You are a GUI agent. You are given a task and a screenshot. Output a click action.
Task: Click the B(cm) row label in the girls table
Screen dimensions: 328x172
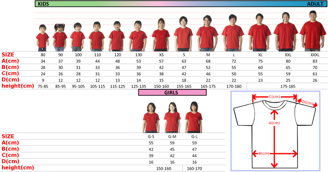tap(11, 149)
